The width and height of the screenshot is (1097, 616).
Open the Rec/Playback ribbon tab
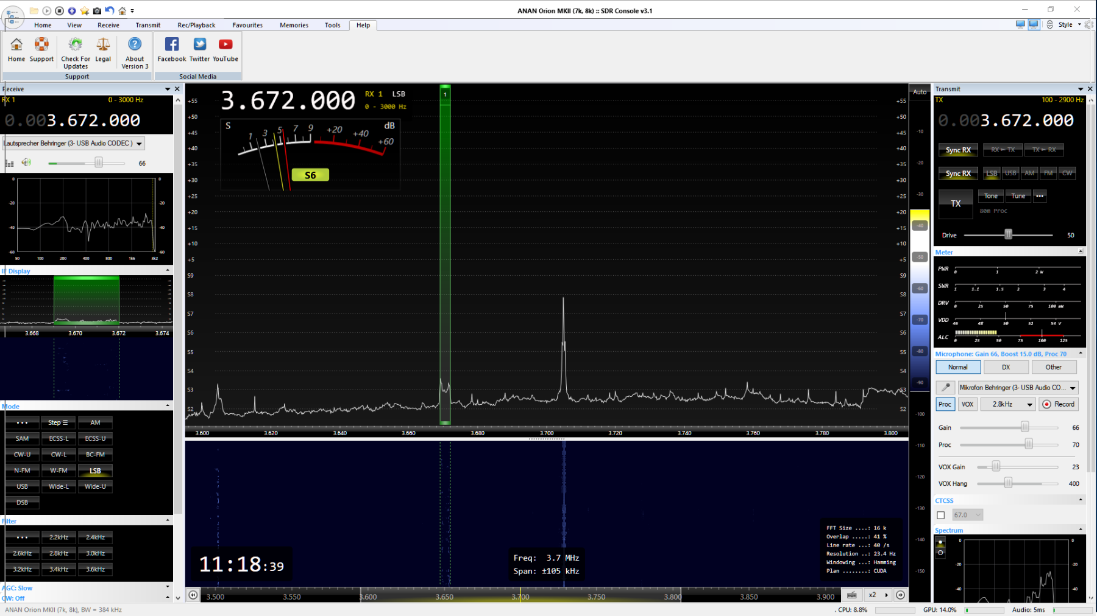[196, 25]
